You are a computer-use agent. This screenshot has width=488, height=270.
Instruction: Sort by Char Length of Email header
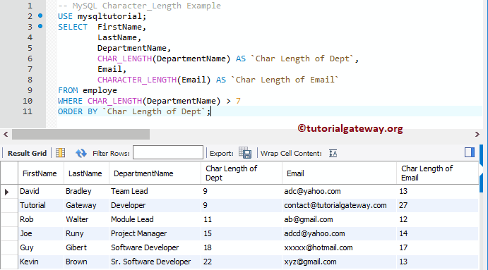point(437,173)
